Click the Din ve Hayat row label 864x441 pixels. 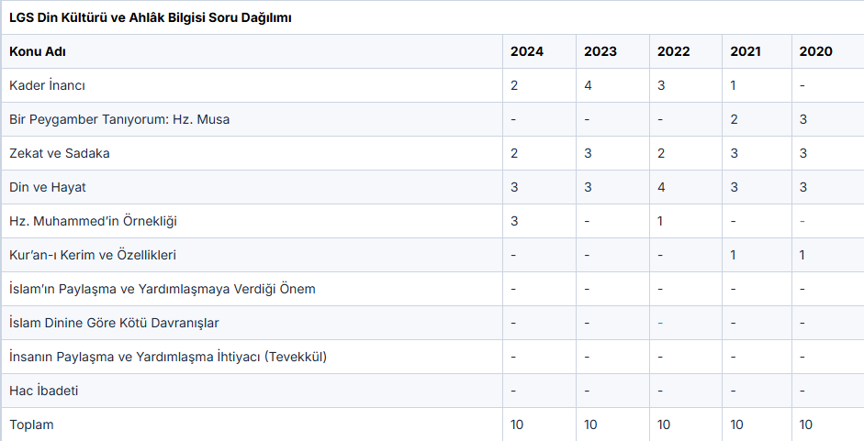[48, 187]
